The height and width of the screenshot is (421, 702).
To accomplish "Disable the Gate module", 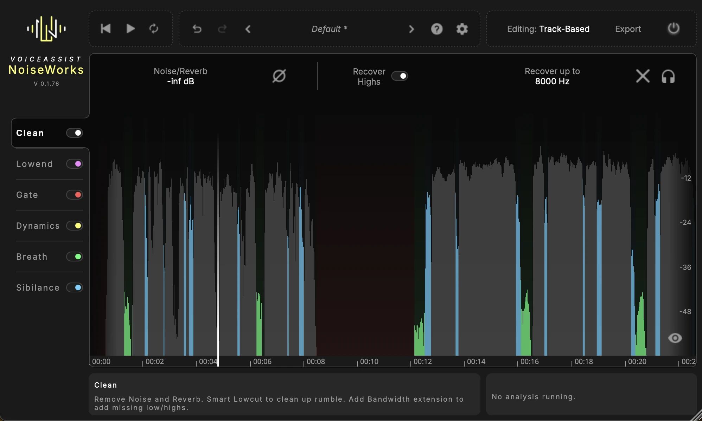I will [74, 194].
